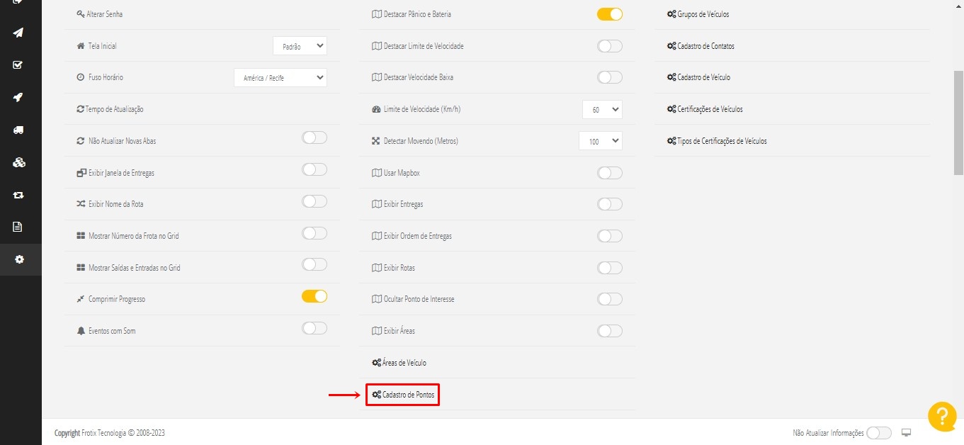Enable Eventos com Som toggle

click(x=314, y=328)
